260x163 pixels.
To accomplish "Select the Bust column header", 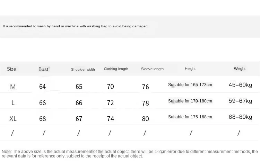I will [x=43, y=69].
